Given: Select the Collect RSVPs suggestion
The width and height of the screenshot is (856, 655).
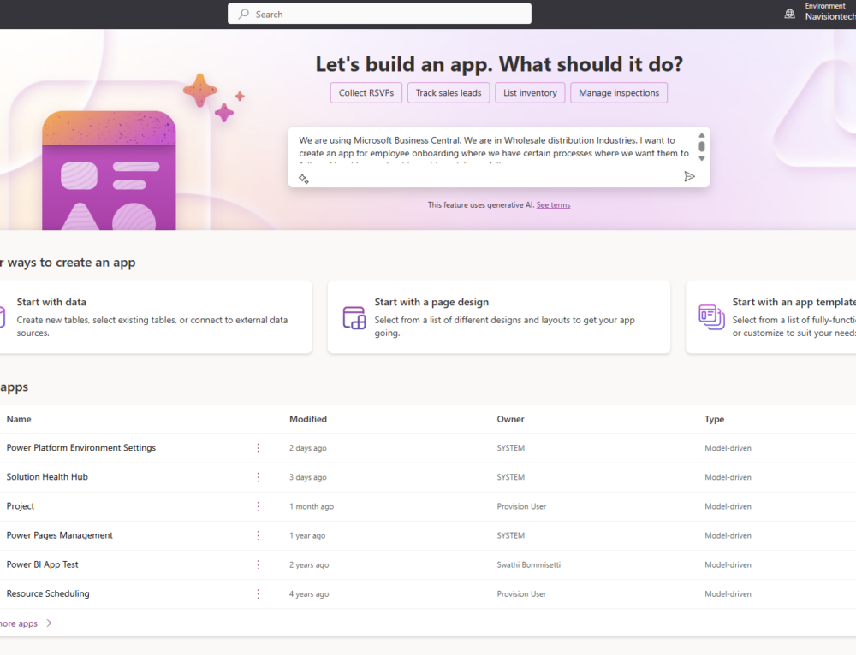Looking at the screenshot, I should [x=366, y=93].
